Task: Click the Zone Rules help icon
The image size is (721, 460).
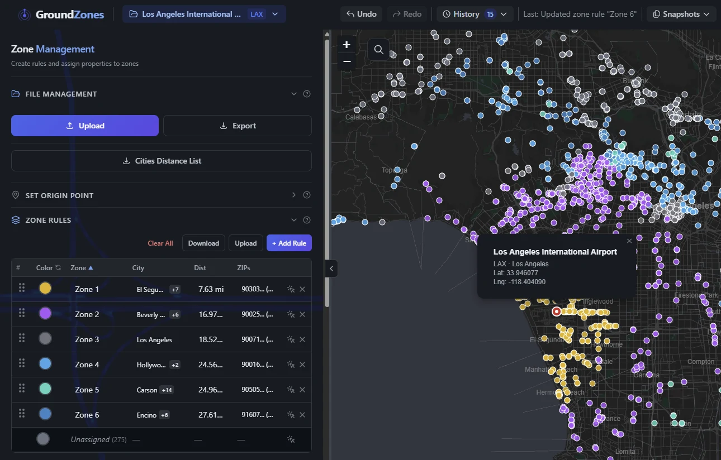Action: coord(307,220)
